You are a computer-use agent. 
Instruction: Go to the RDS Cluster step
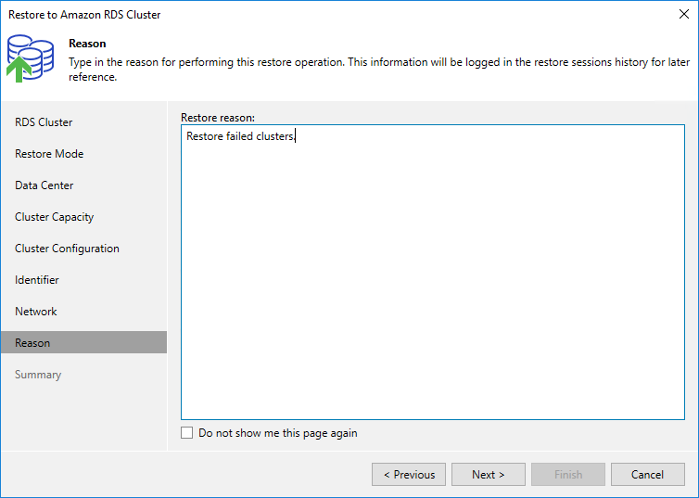(x=44, y=122)
